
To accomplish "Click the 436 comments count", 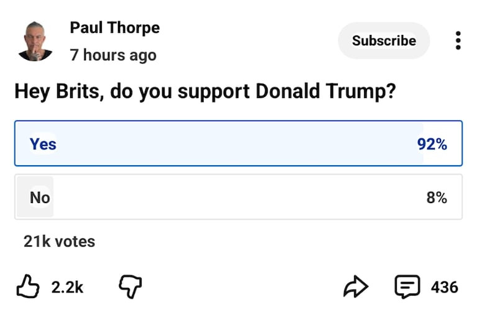I will click(444, 287).
